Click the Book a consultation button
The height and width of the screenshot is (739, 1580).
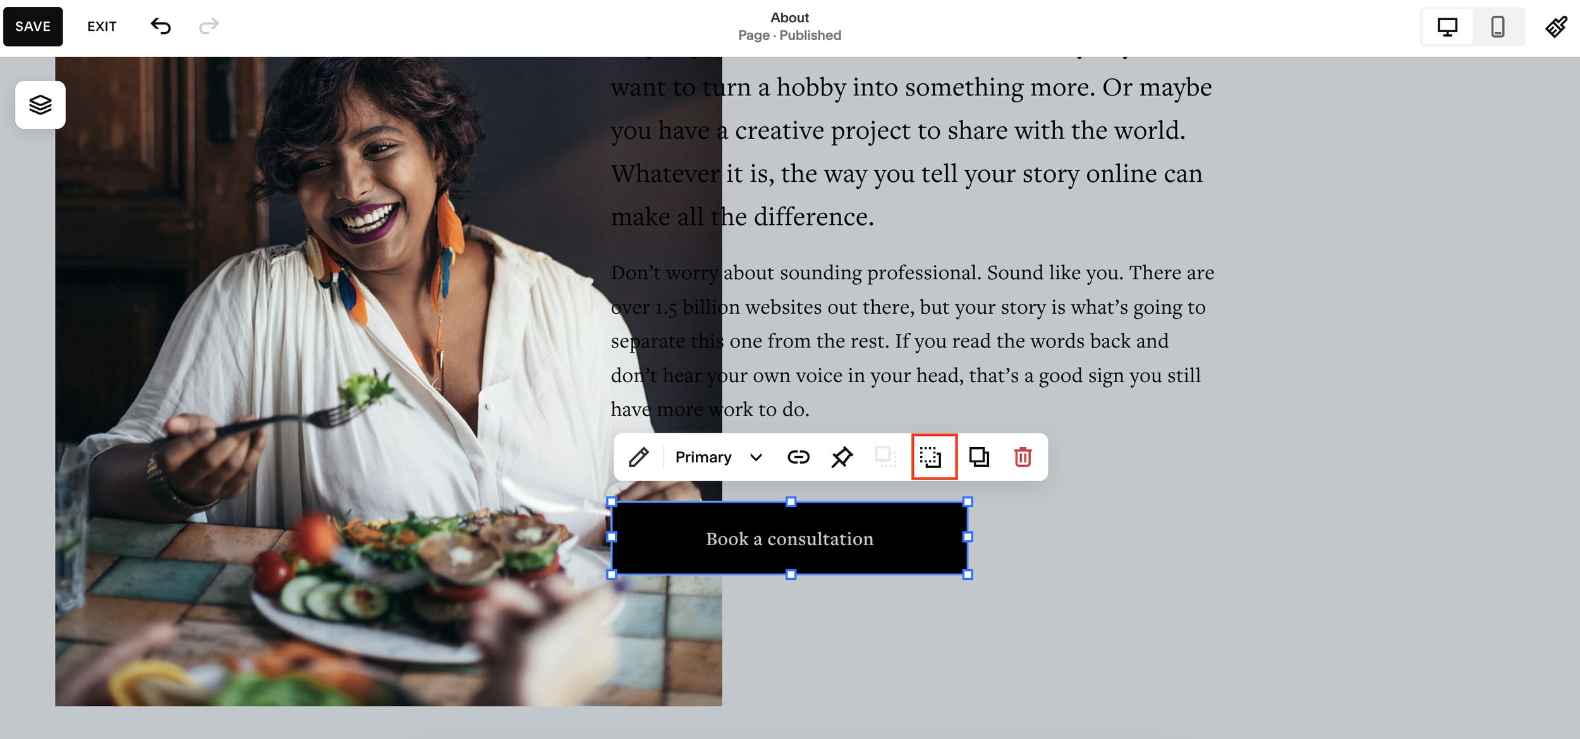point(789,538)
